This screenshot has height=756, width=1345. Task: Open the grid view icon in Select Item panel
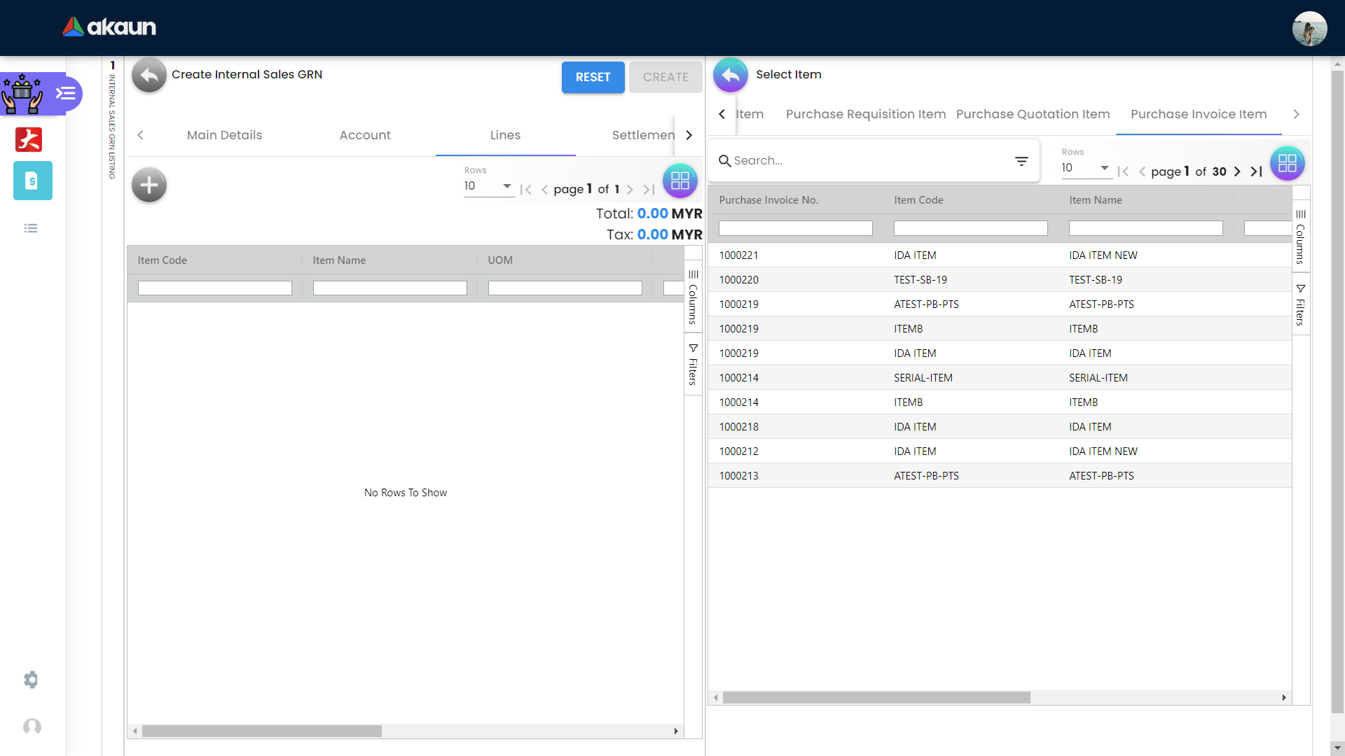1287,163
